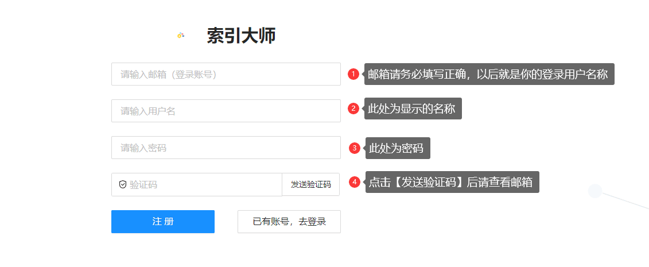This screenshot has width=649, height=267.
Task: Click the pale circle decoration at right
Action: 595,191
